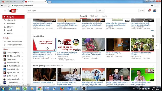Switch to the Trang chủ tab
Screen dimensions: 162x91
[x=83, y=16]
